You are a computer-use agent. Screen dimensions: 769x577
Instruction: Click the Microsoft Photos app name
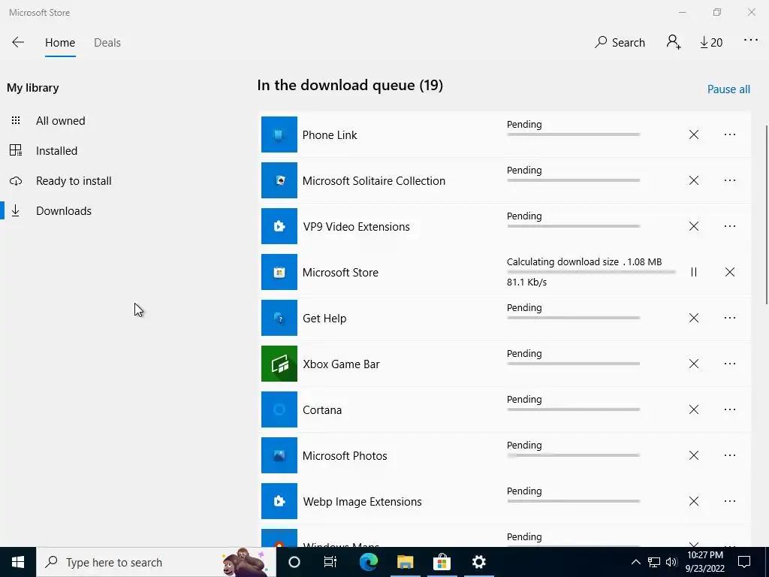(345, 456)
